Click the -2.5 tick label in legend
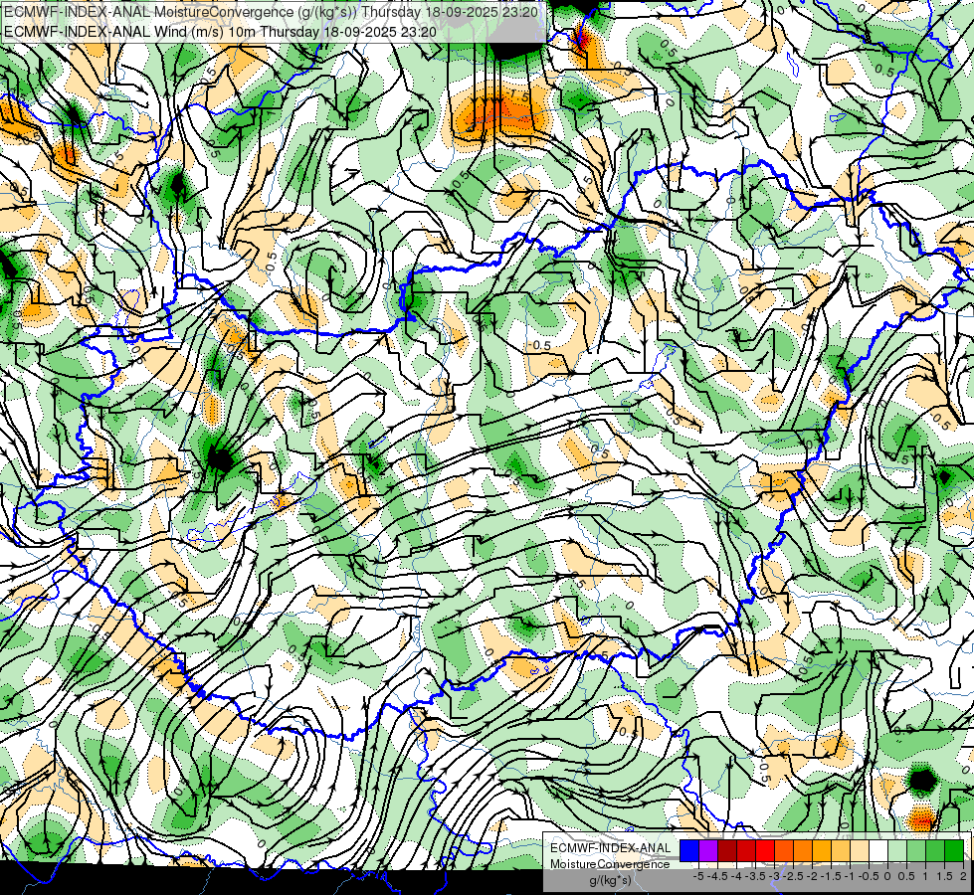The height and width of the screenshot is (895, 974). [793, 876]
